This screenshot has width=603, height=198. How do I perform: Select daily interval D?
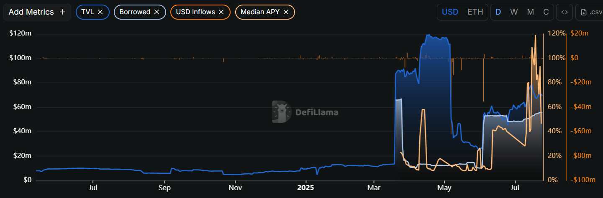(498, 12)
